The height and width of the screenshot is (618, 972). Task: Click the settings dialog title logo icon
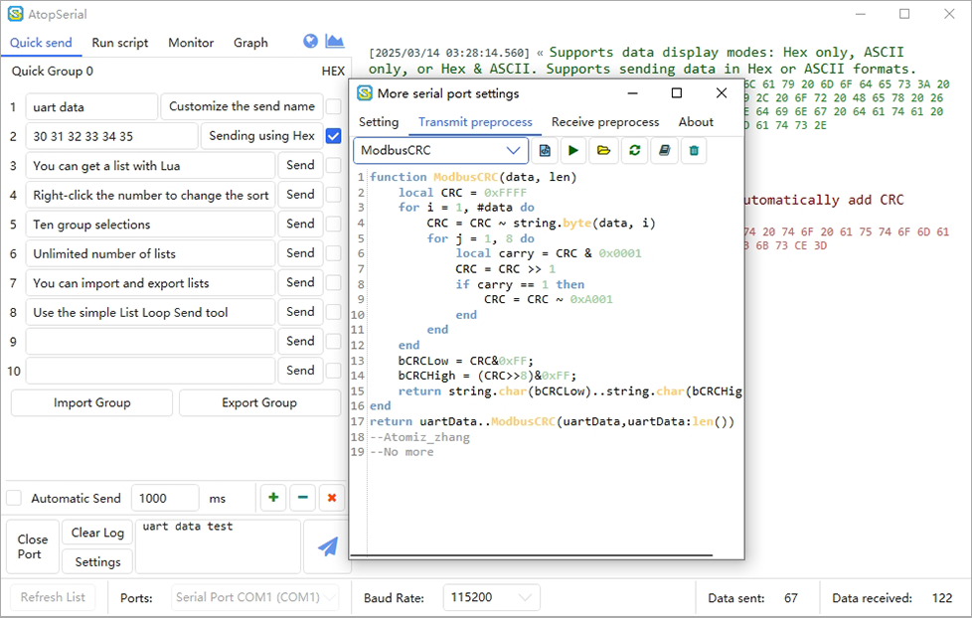click(x=365, y=93)
